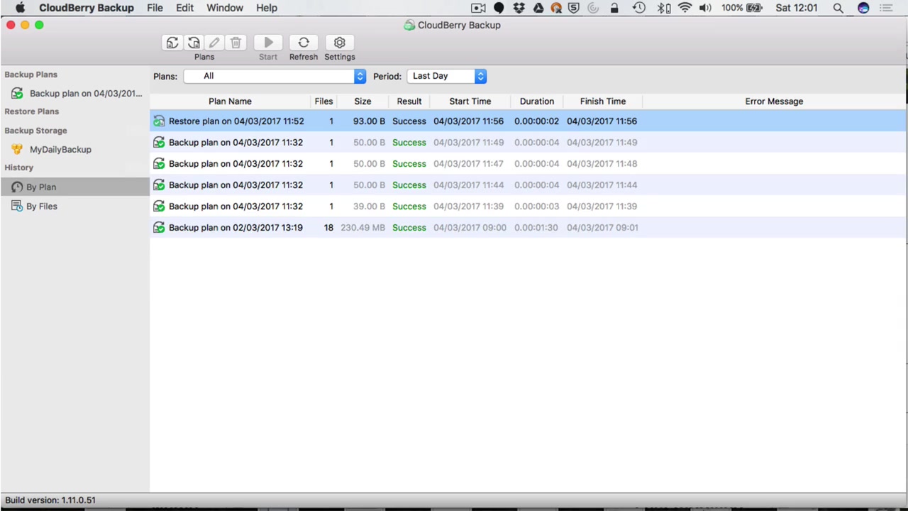Viewport: 908px width, 511px height.
Task: Open the CloudBerry Backup application menu
Action: click(x=87, y=8)
